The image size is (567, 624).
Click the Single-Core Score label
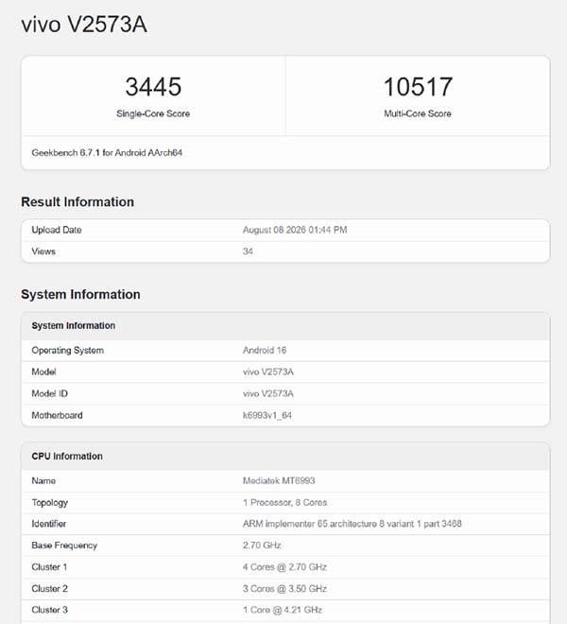point(153,113)
